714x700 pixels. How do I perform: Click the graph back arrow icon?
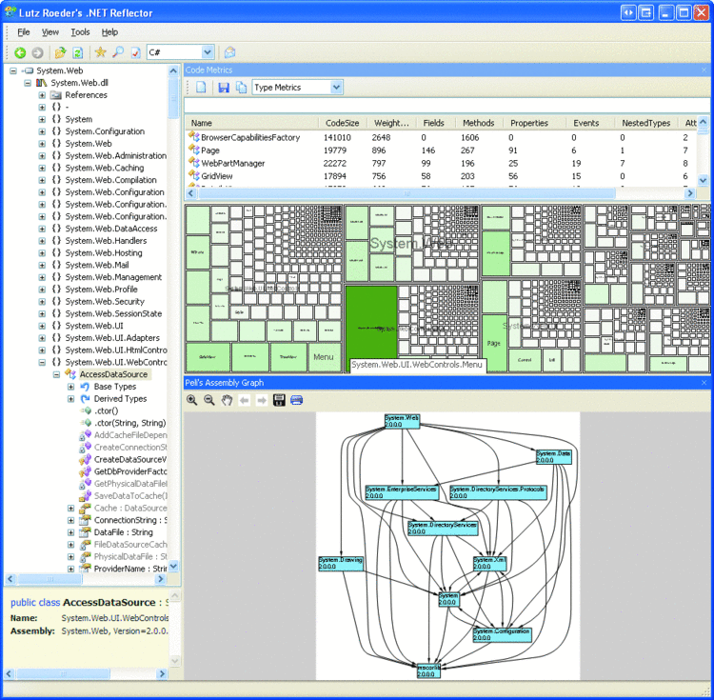click(x=245, y=400)
